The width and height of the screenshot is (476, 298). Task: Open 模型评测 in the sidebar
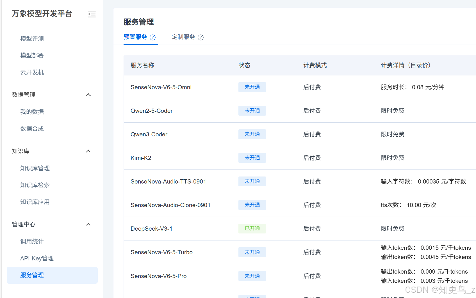coord(32,38)
